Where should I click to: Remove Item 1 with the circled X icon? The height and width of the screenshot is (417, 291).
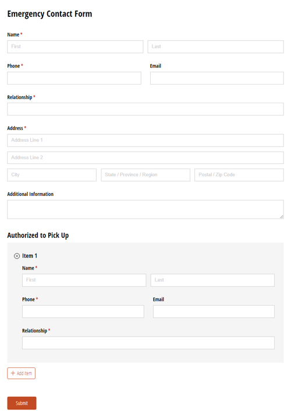[x=17, y=256]
